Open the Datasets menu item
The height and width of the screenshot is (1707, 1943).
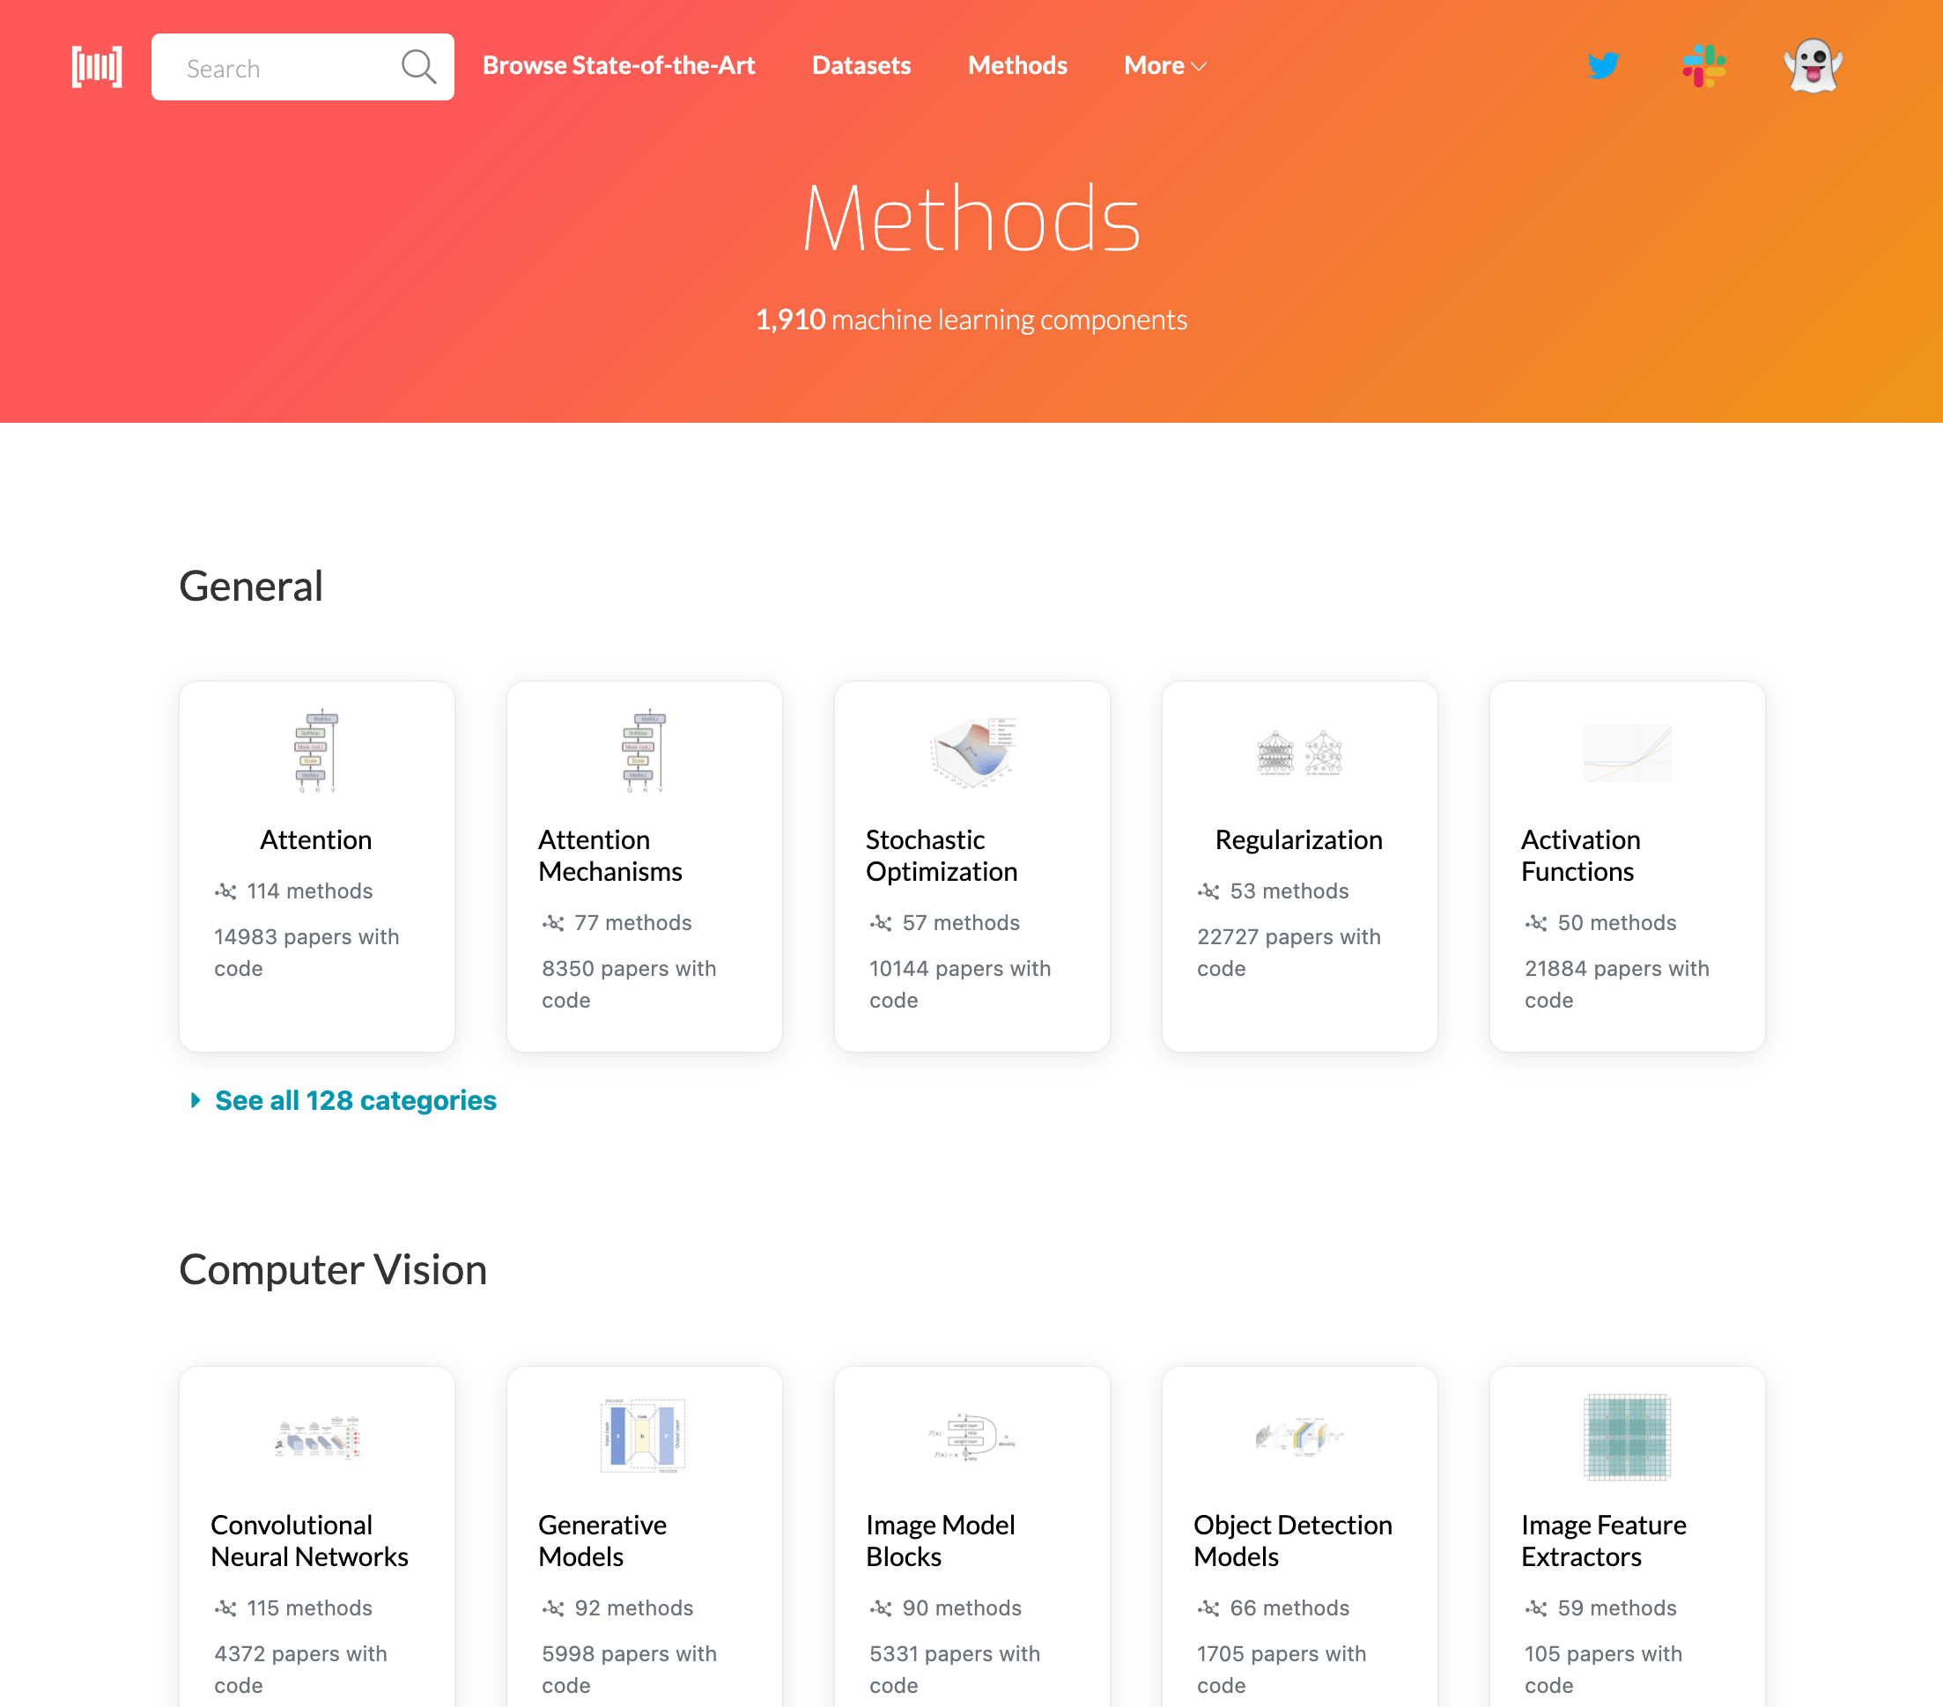(861, 65)
